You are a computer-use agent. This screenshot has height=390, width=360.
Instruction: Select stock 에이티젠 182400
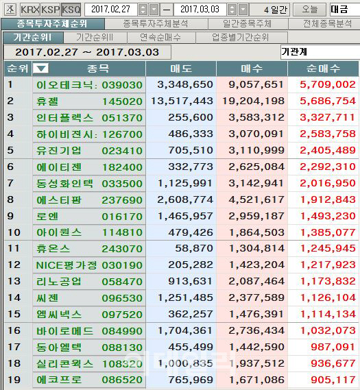click(89, 167)
